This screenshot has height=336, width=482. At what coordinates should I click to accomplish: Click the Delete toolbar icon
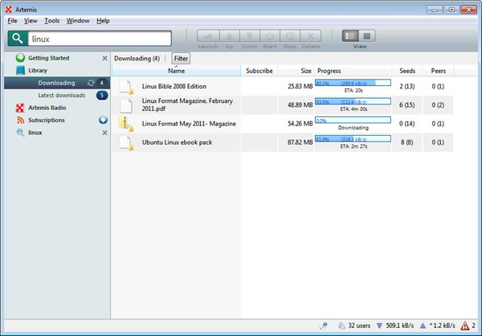pos(310,36)
